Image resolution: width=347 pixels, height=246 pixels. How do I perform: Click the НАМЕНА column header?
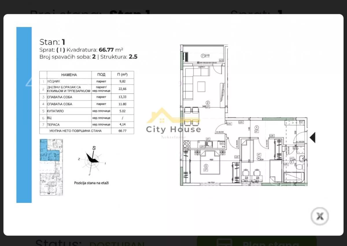coord(69,75)
